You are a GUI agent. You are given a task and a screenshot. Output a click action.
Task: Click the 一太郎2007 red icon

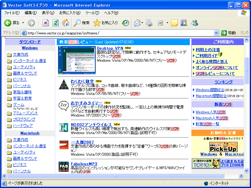[64, 145]
